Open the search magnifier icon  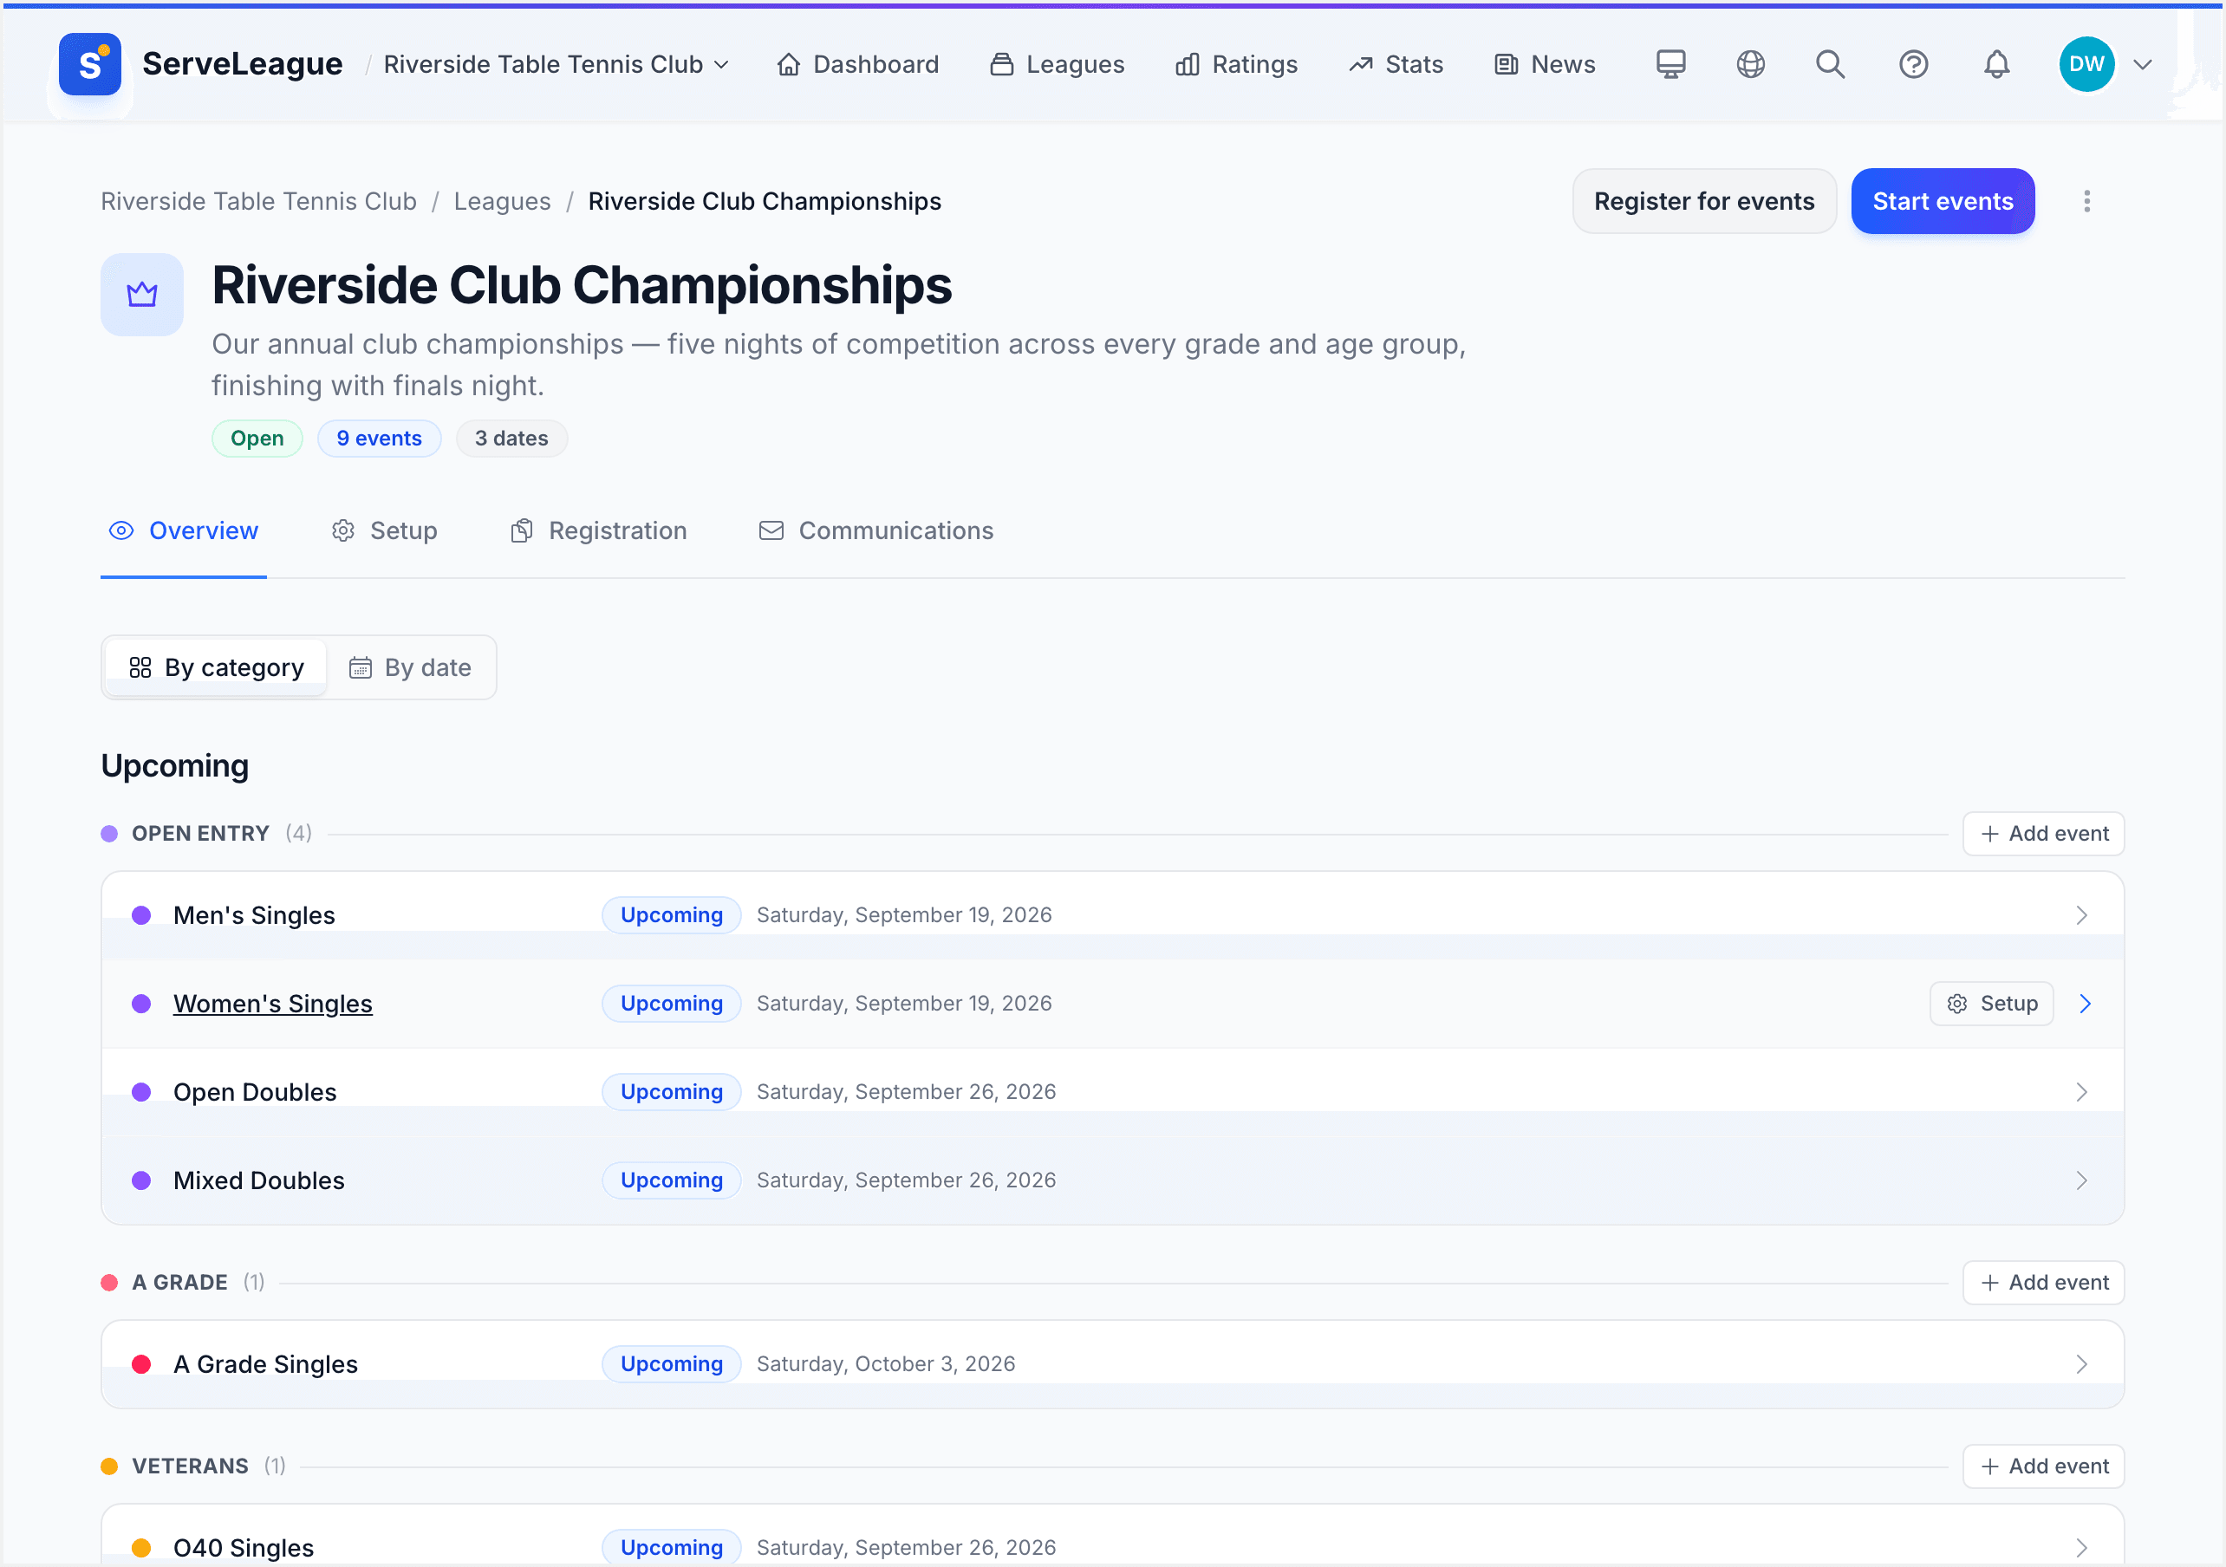1830,64
